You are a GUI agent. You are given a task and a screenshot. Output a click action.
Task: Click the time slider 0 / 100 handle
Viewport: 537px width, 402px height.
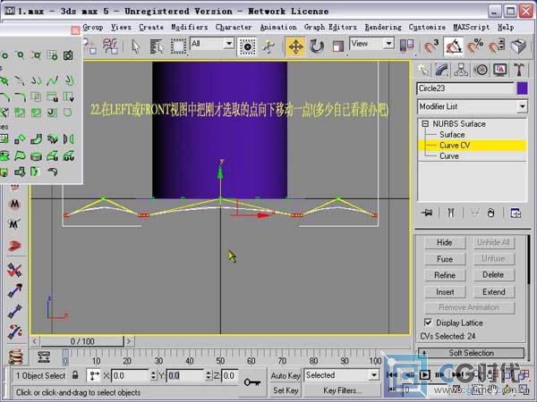click(82, 341)
